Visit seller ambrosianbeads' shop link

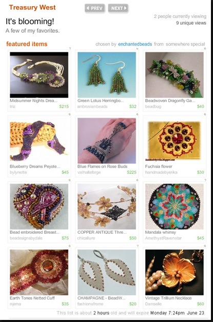(92, 106)
